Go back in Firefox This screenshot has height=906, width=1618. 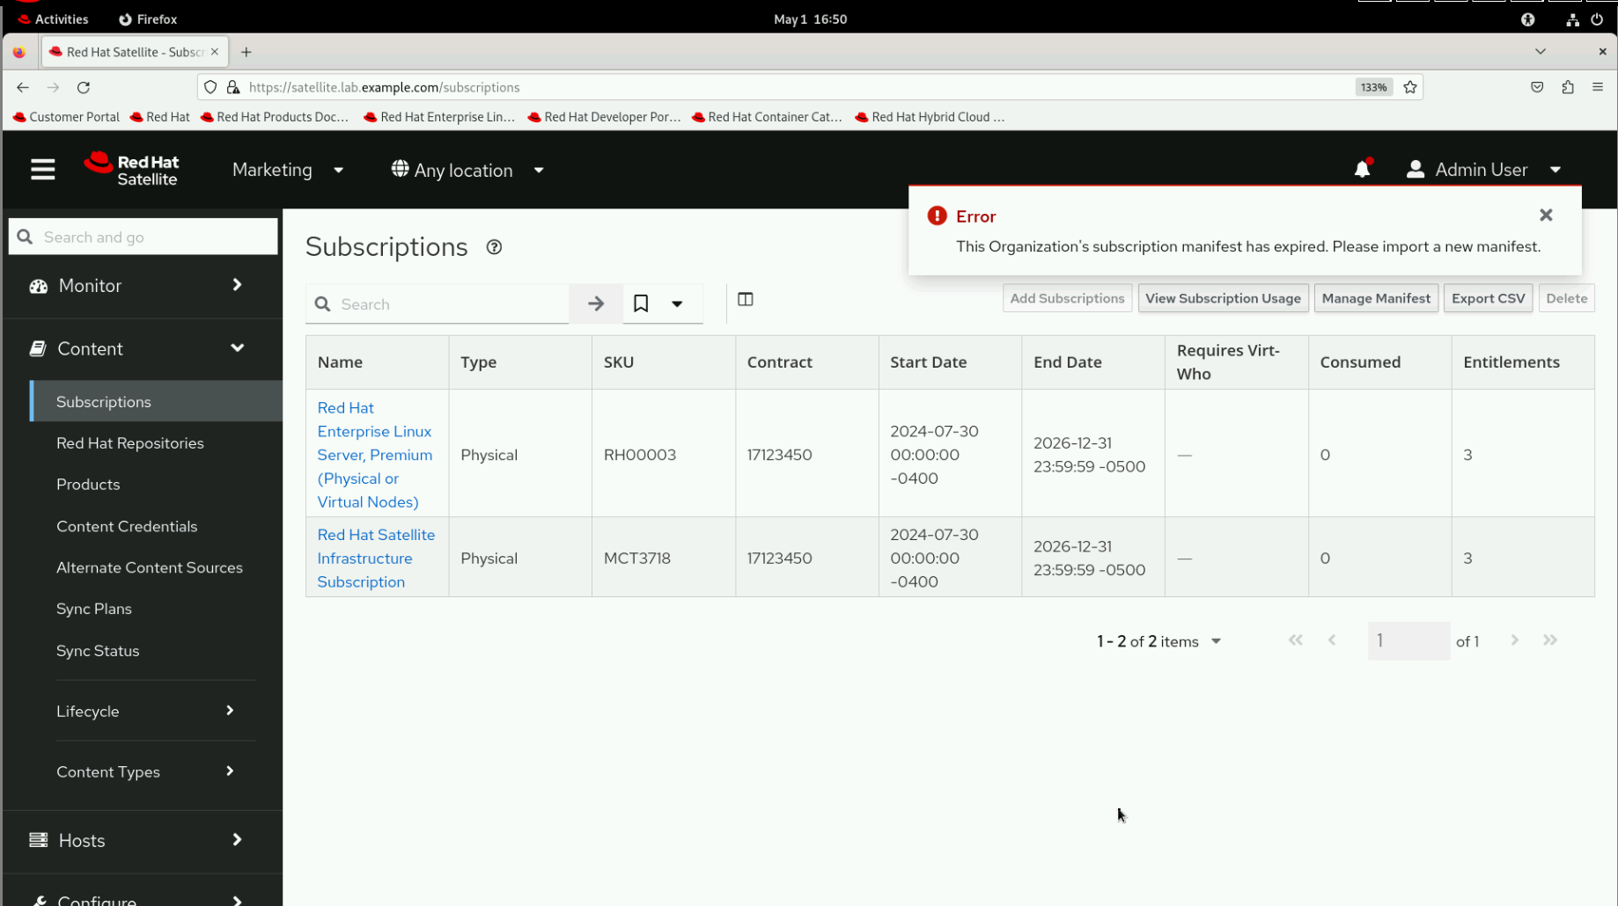coord(23,87)
